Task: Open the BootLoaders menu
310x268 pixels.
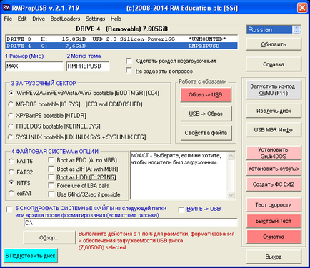Action: [x=65, y=19]
